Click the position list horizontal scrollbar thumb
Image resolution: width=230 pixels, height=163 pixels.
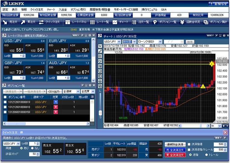[16, 124]
